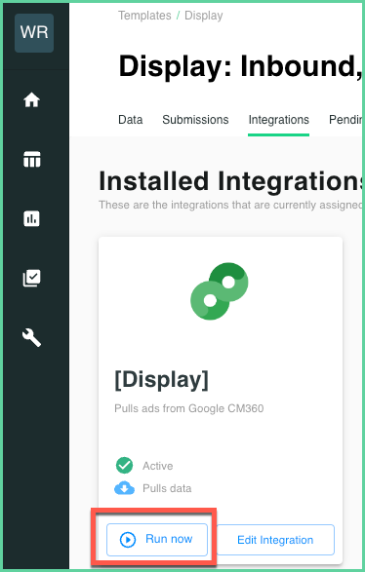Image resolution: width=365 pixels, height=572 pixels.
Task: Click the 'Active' status text
Action: tap(157, 466)
